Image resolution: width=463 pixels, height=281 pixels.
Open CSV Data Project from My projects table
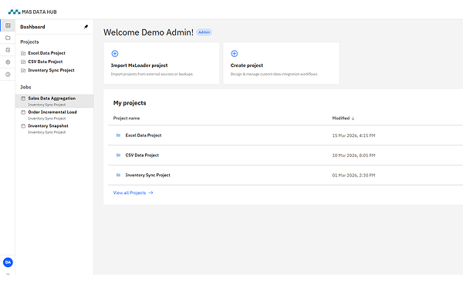[142, 156]
